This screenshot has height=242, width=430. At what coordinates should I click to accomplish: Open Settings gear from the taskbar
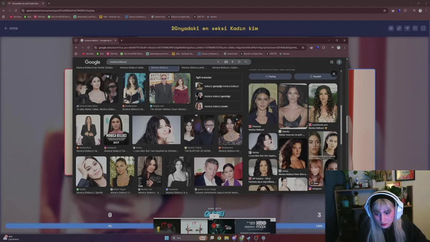(x=263, y=238)
